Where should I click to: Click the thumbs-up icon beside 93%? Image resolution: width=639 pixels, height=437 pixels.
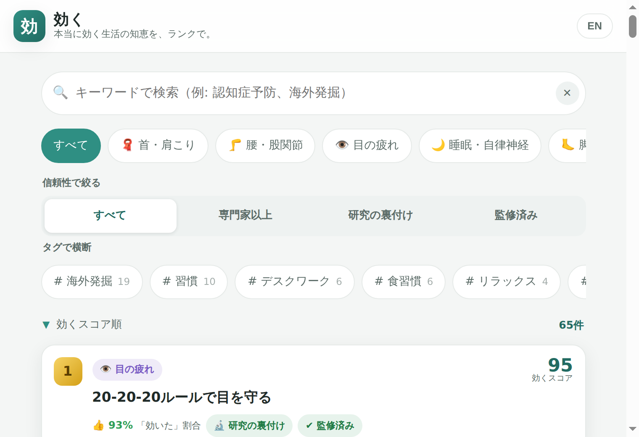[x=98, y=425]
